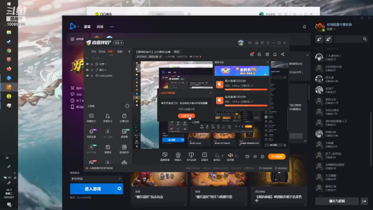Add a new scene with the plus tab
Screen dimensions: 373x210
(129, 51)
